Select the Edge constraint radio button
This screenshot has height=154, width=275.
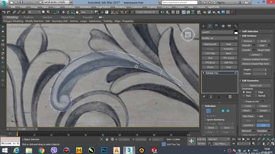tap(256, 92)
